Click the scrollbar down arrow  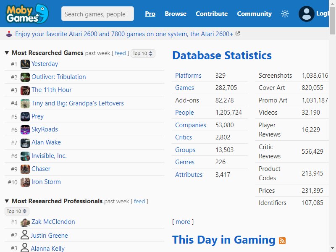[332, 249]
